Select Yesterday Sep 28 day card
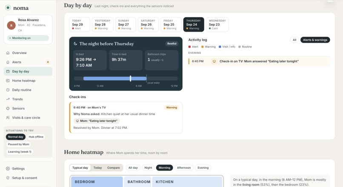Image resolution: width=343 pixels, height=187 pixels. coord(103,25)
